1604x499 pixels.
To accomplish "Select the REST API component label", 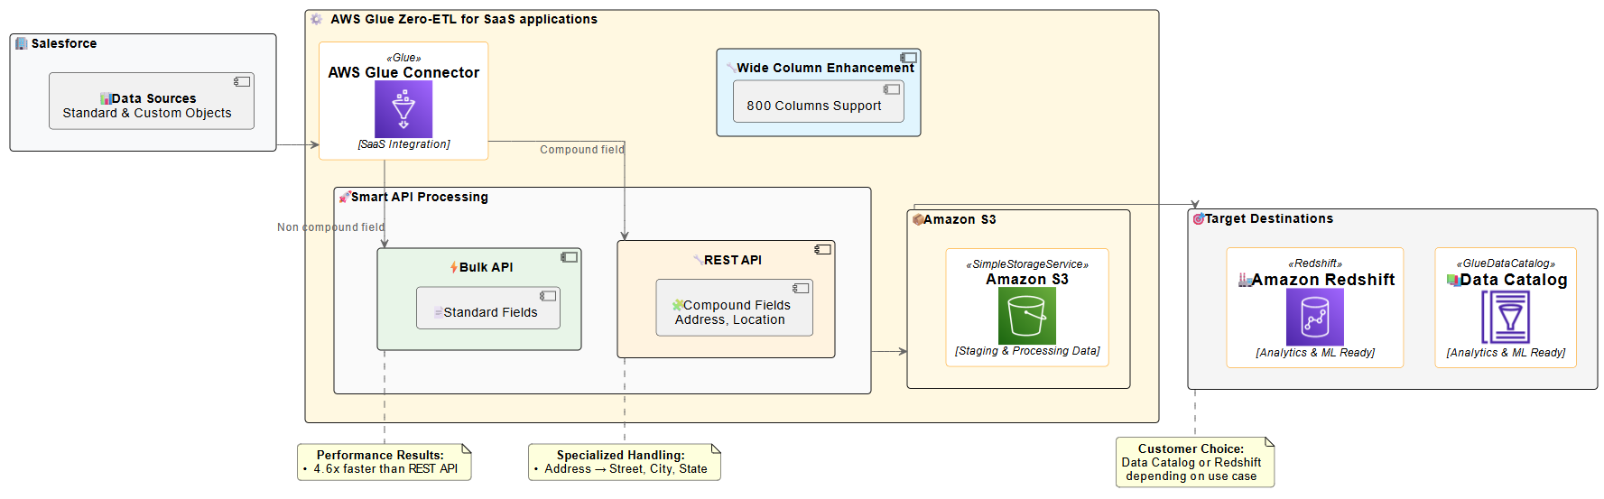I will point(733,260).
